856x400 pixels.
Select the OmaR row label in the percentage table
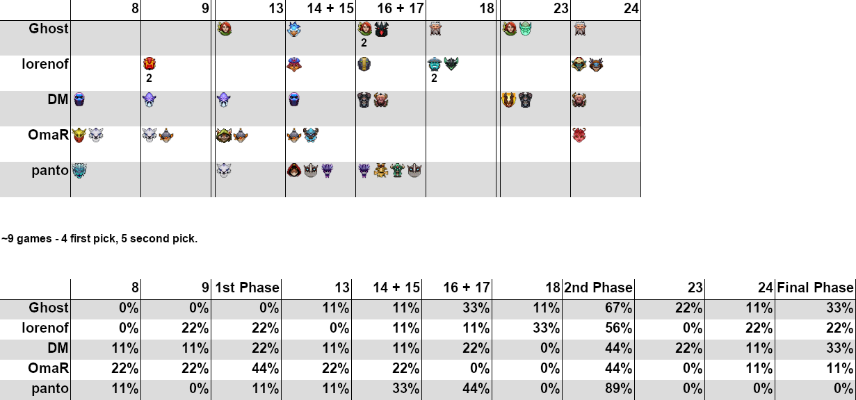point(49,369)
